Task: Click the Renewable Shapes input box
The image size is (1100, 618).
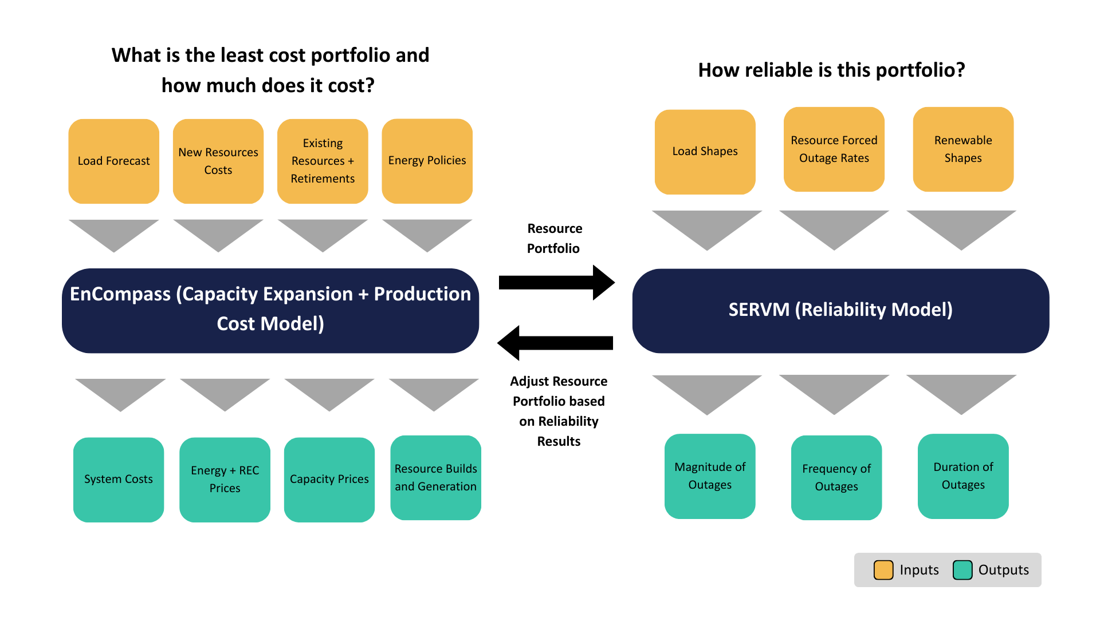Action: (963, 149)
